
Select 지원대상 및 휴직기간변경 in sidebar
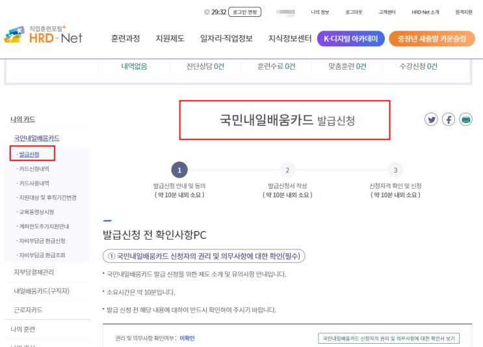[x=47, y=197]
